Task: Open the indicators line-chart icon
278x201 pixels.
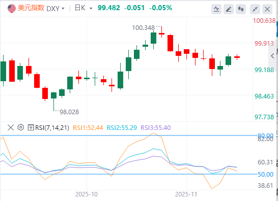Action: [216, 9]
